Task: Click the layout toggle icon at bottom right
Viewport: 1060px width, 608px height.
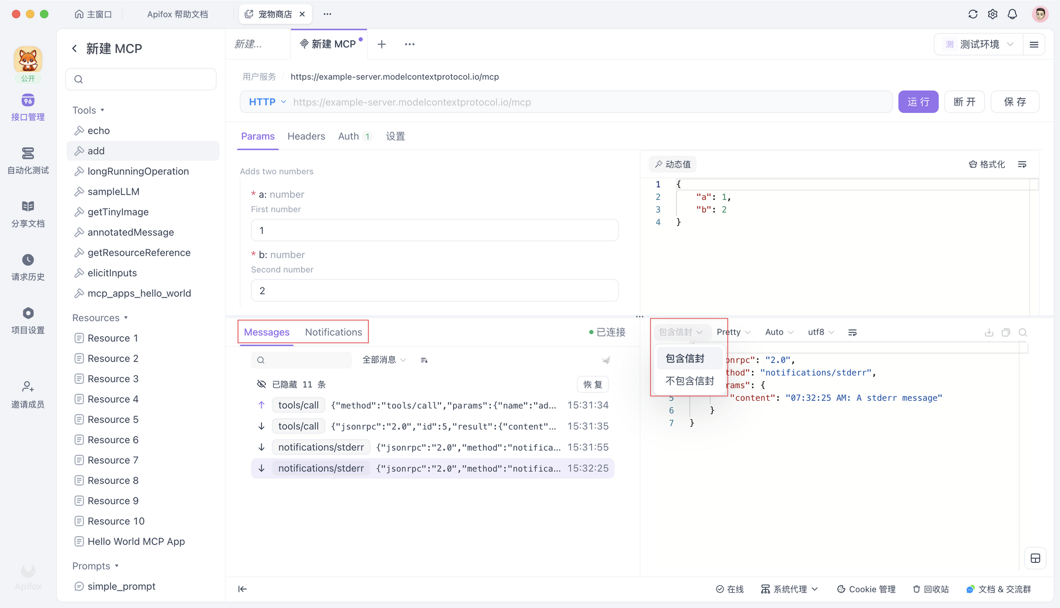Action: [x=1035, y=558]
